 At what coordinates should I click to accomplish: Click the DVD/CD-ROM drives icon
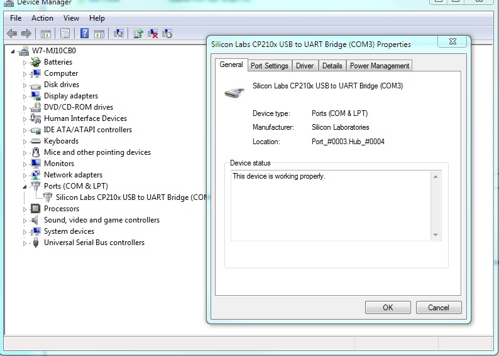[x=36, y=107]
